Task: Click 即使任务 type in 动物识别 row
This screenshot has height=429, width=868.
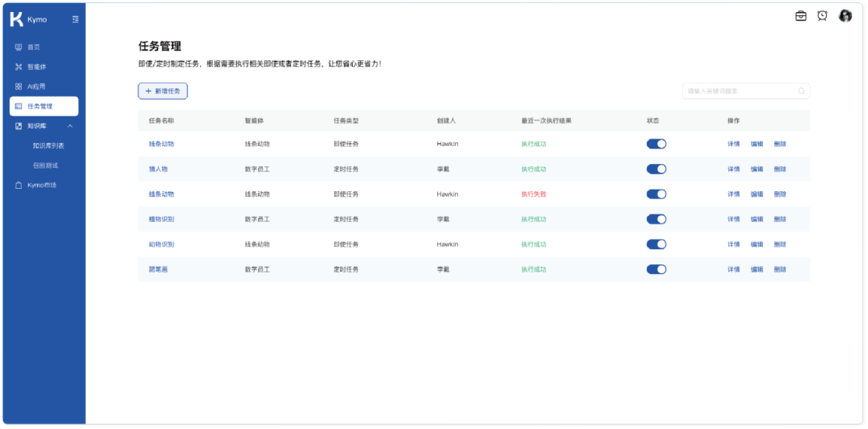Action: (346, 244)
